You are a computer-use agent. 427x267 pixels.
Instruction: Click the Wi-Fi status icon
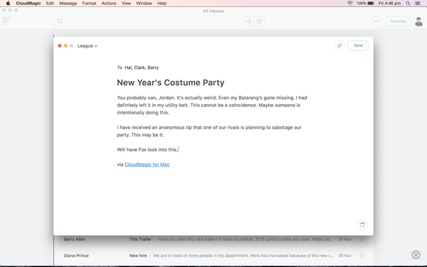coord(350,3)
